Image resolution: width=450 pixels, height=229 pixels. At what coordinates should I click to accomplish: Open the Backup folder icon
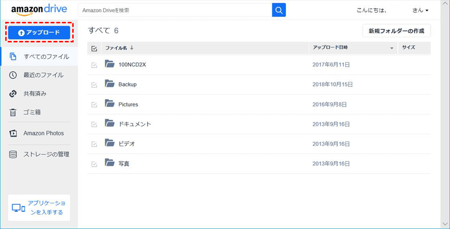[x=110, y=84]
